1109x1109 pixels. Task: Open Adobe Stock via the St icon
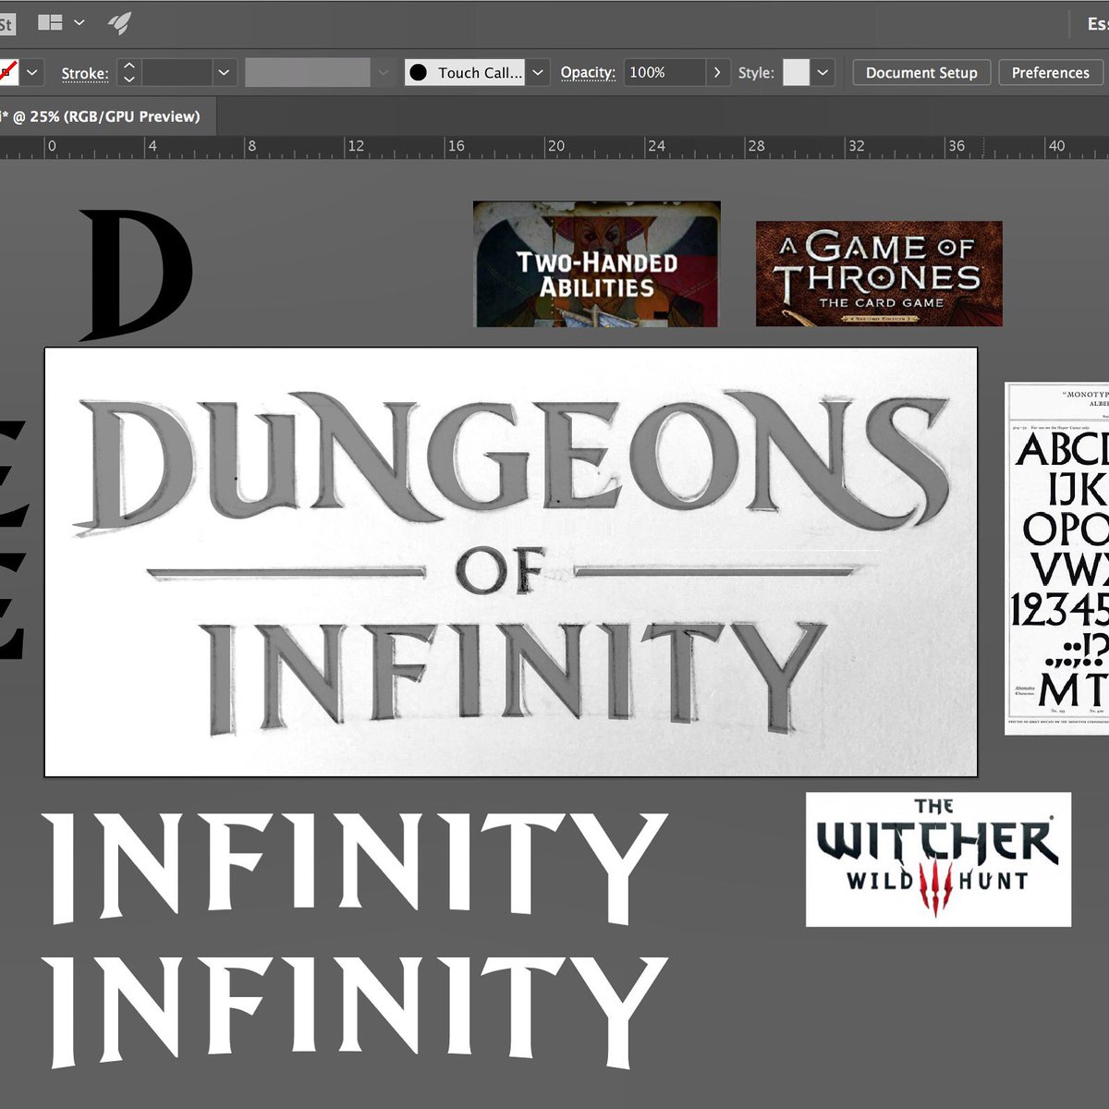(6, 23)
